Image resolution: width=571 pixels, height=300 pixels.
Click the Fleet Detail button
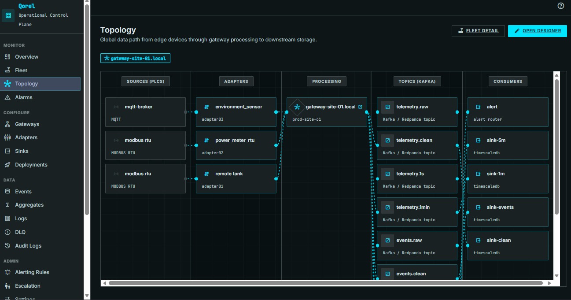click(478, 31)
